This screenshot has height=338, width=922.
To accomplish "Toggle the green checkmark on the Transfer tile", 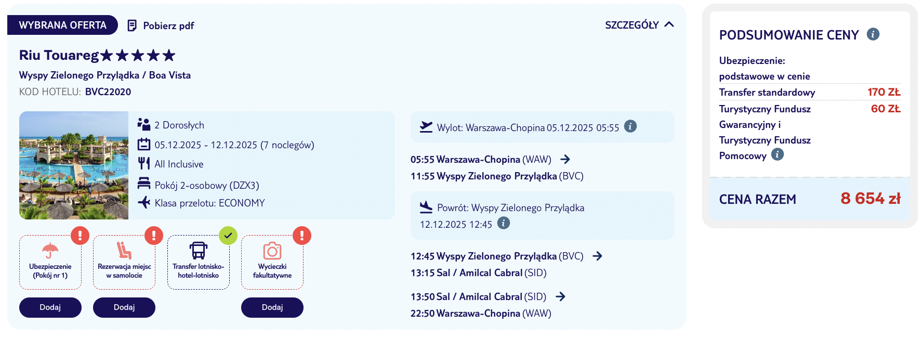I will [228, 235].
